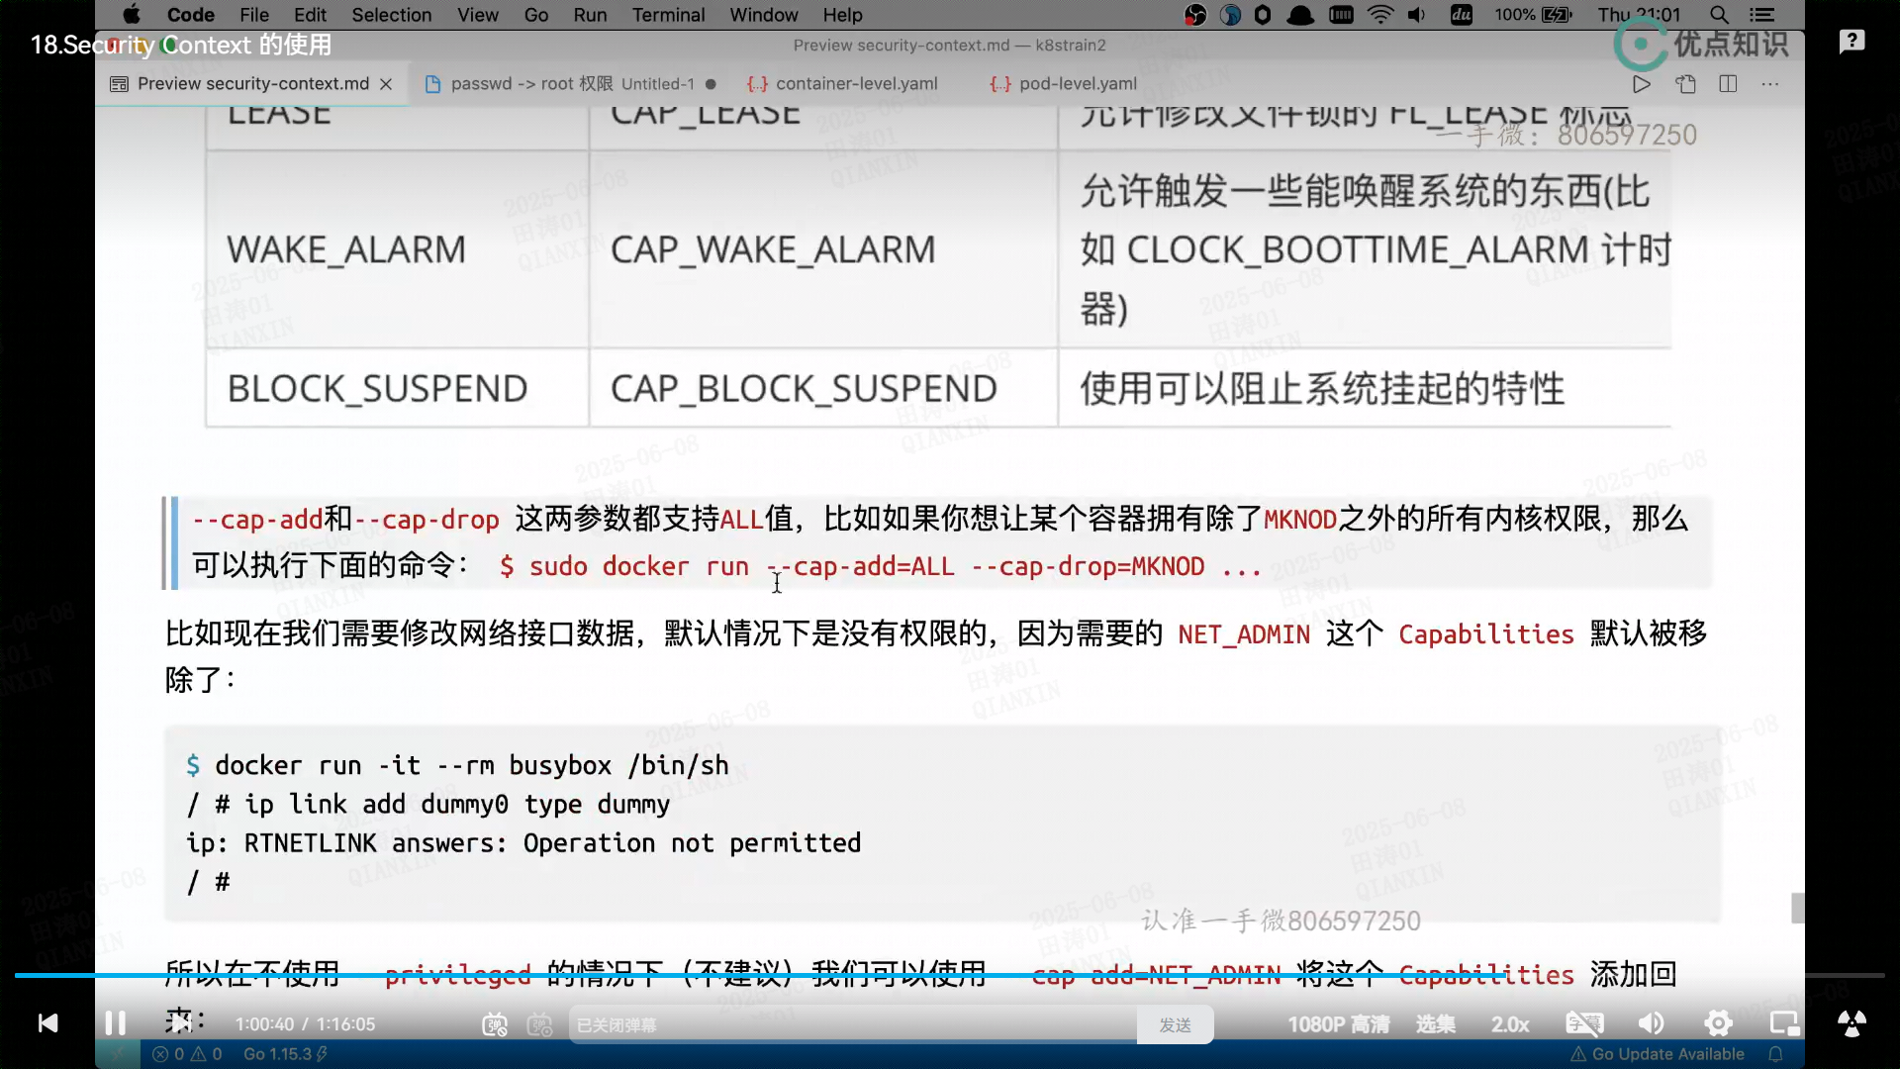Open the 1080P 高清 quality selector

(x=1338, y=1024)
